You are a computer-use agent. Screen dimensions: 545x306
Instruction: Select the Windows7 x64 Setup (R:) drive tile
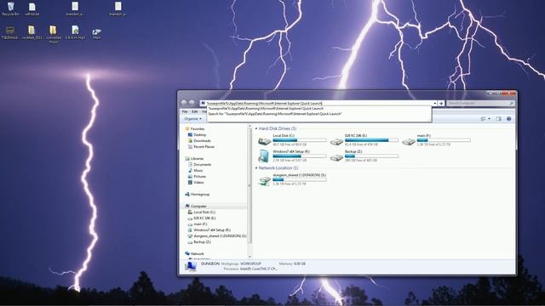(292, 156)
